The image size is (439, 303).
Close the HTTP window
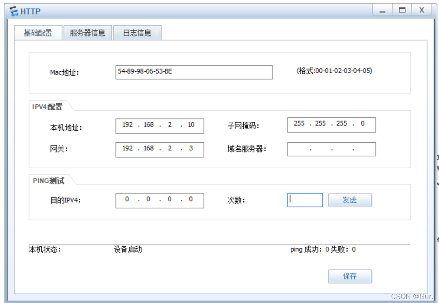[421, 10]
